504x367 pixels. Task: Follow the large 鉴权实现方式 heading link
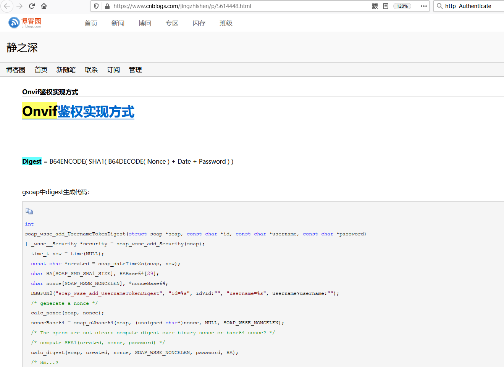[x=96, y=111]
